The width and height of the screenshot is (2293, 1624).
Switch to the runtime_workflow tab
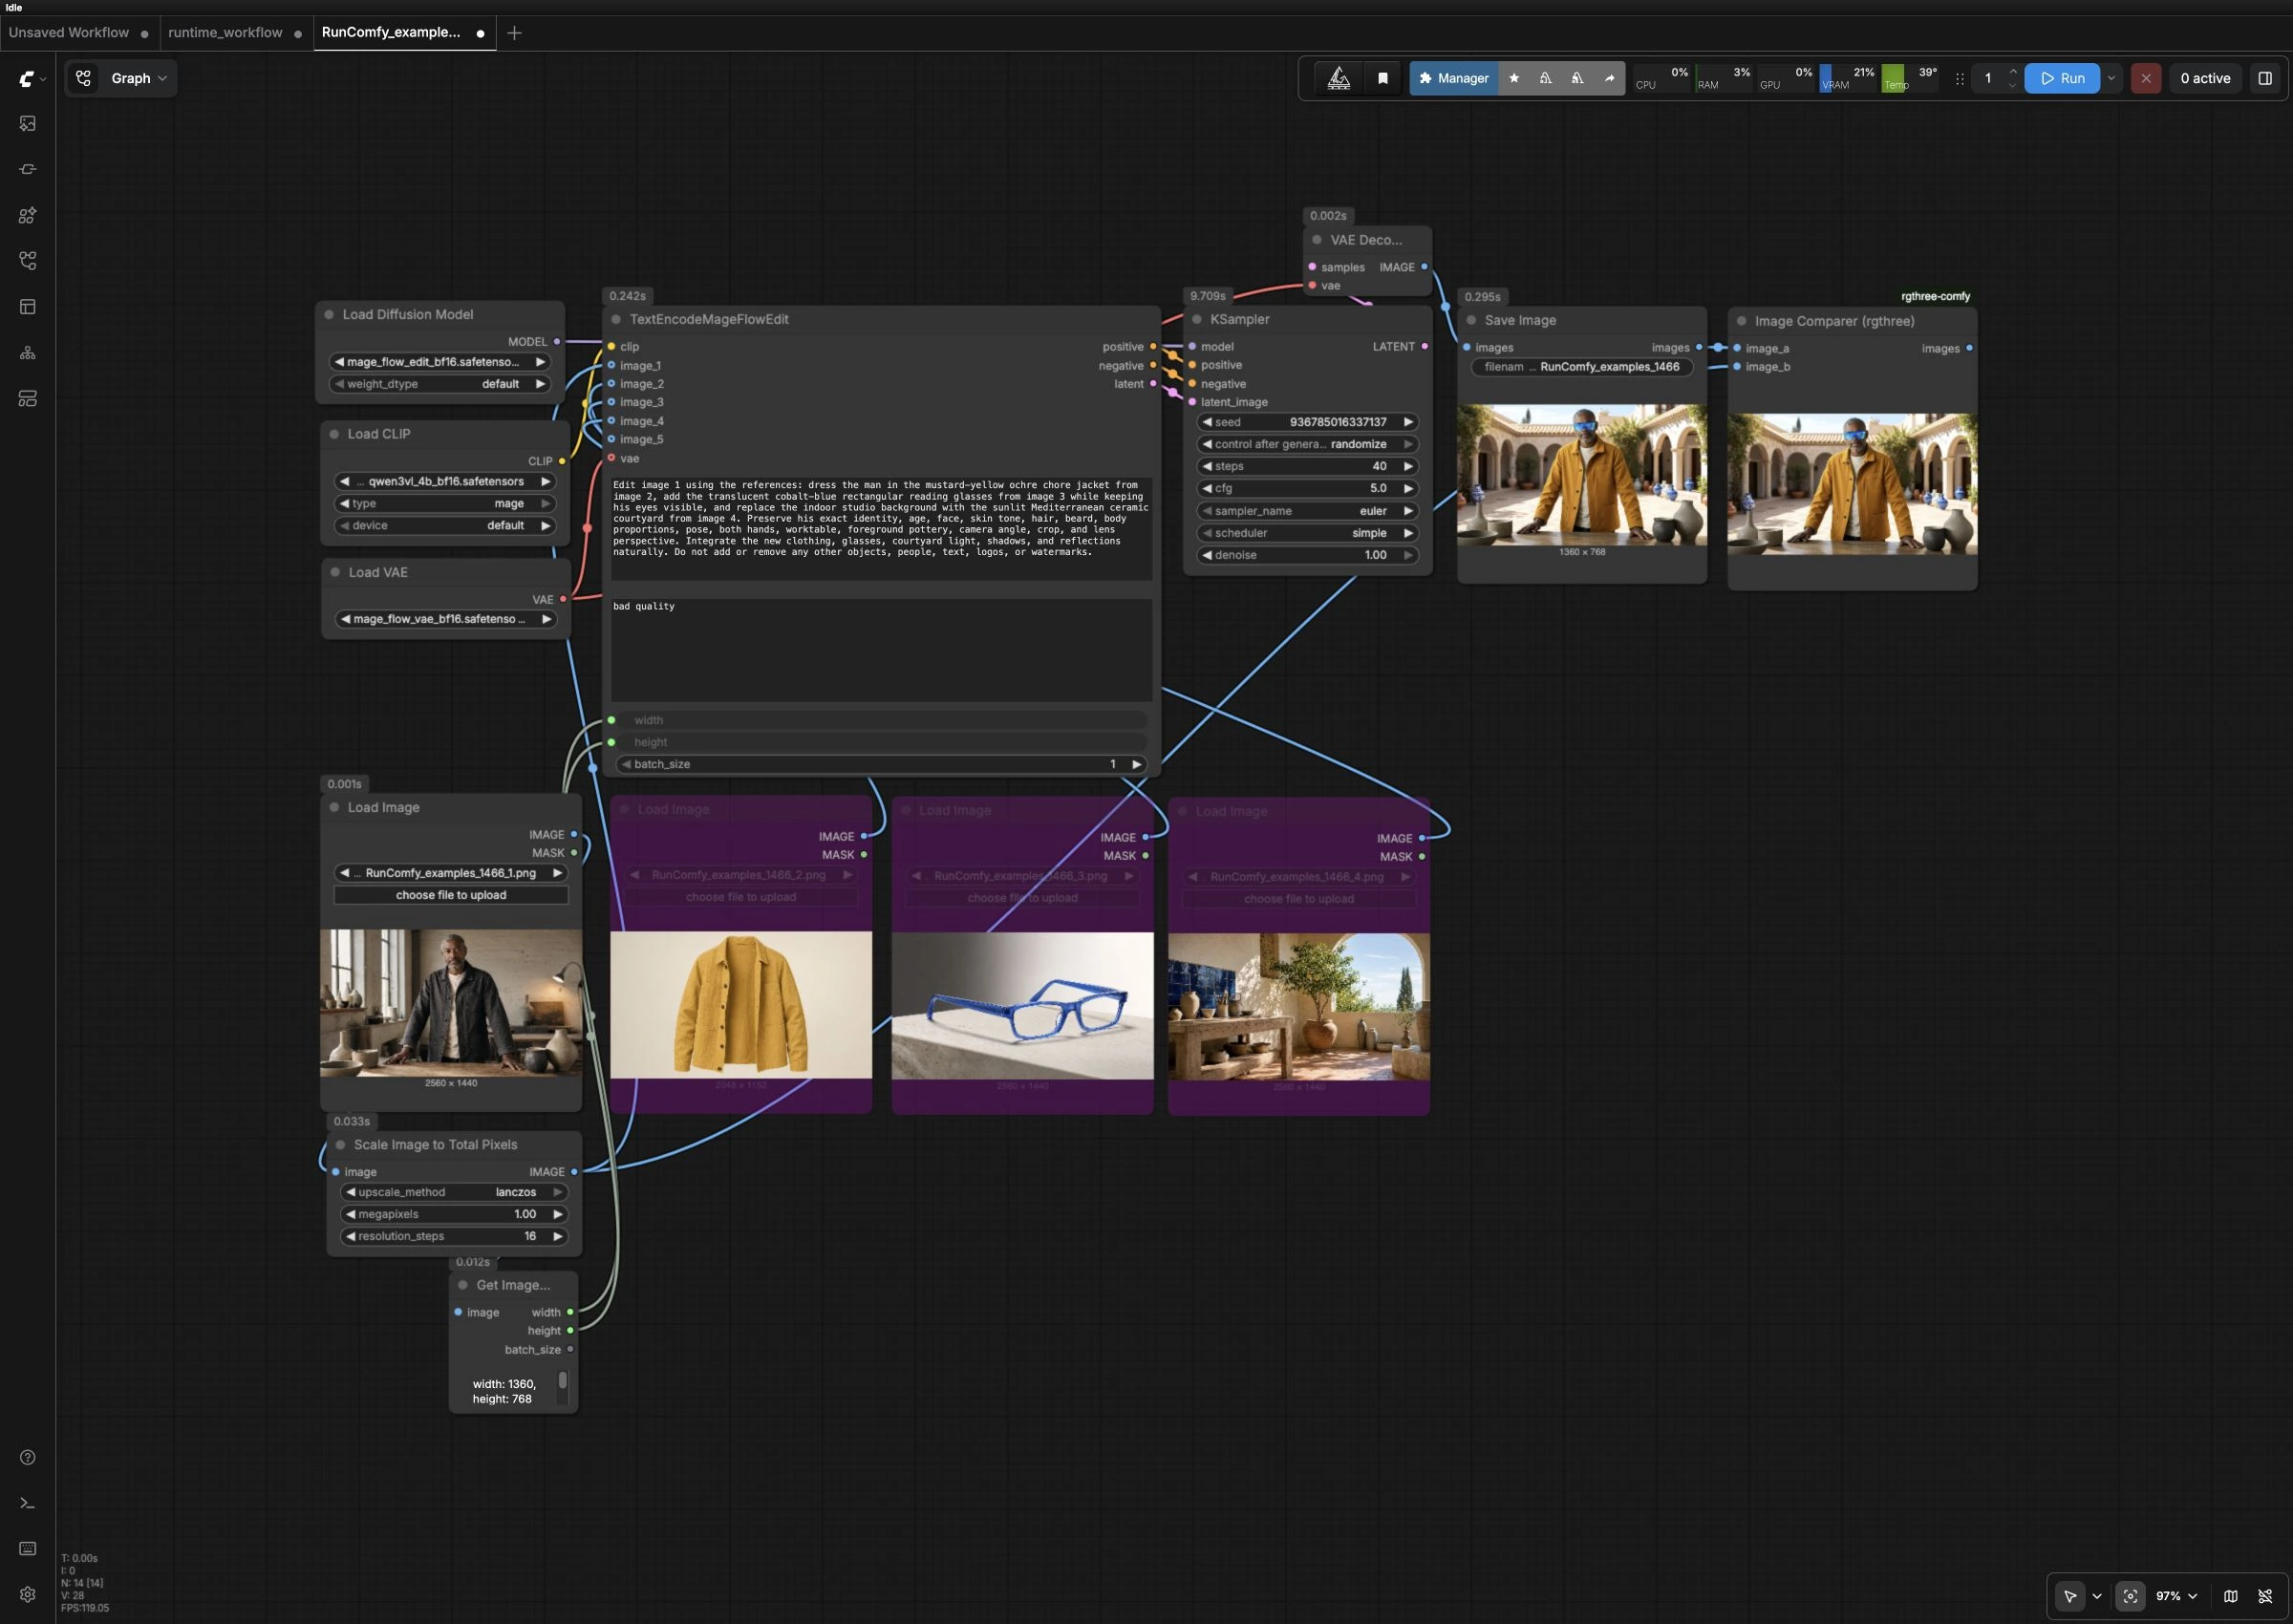[x=236, y=33]
